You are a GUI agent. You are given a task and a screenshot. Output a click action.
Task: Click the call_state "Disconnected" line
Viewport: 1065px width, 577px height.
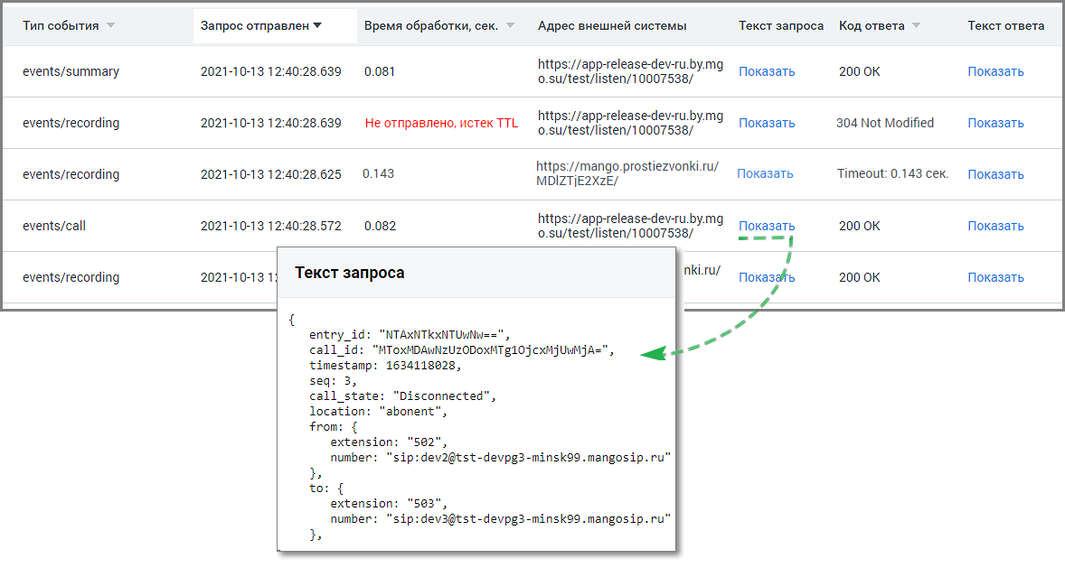(x=403, y=396)
